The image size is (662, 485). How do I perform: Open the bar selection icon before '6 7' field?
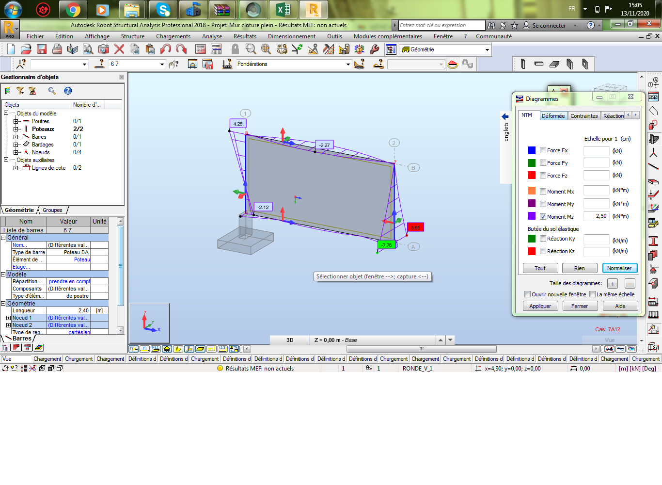[x=100, y=64]
